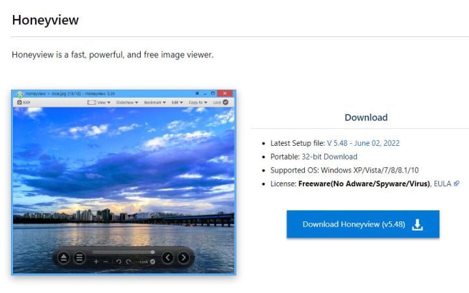Open the Copy to dropdown menu
The image size is (469, 293).
pyautogui.click(x=198, y=102)
